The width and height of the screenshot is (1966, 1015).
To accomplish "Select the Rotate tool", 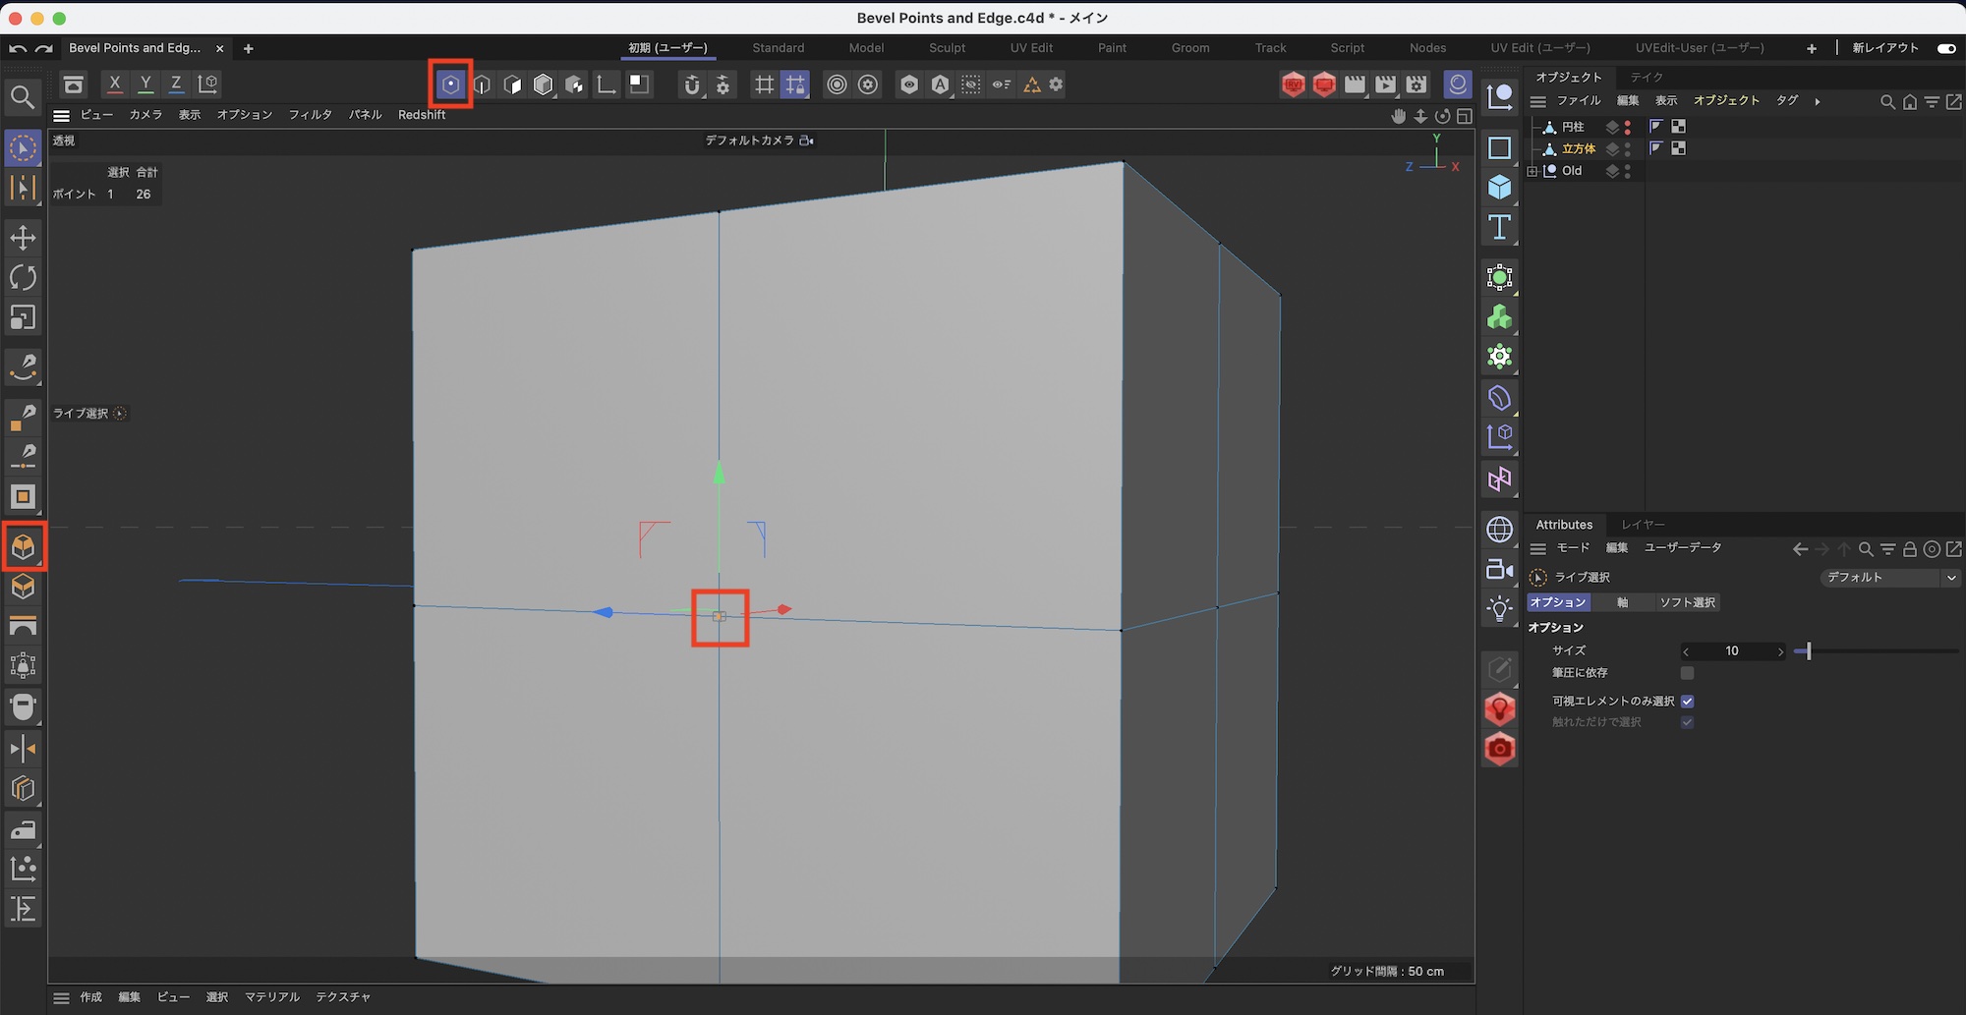I will tap(23, 278).
